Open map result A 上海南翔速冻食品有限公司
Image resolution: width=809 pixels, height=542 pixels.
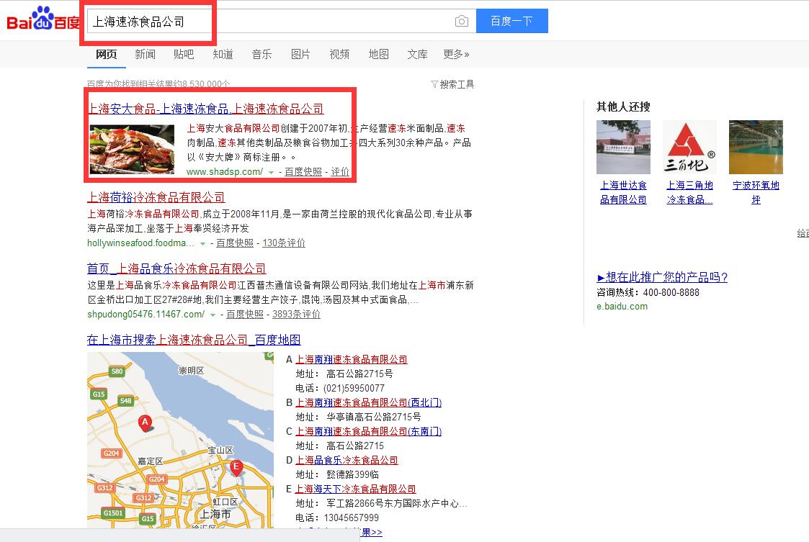352,359
